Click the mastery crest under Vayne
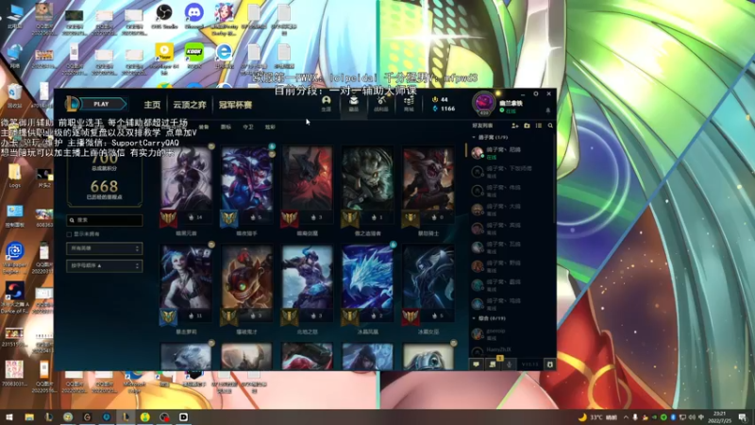This screenshot has height=425, width=755. pyautogui.click(x=228, y=219)
